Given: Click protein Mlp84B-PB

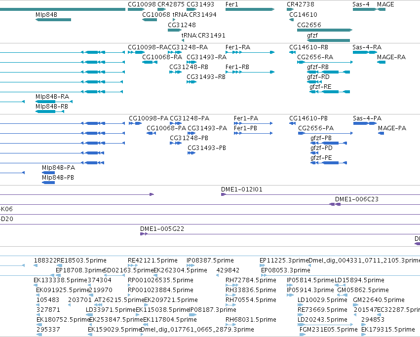Looking at the screenshot, I should (x=58, y=178).
